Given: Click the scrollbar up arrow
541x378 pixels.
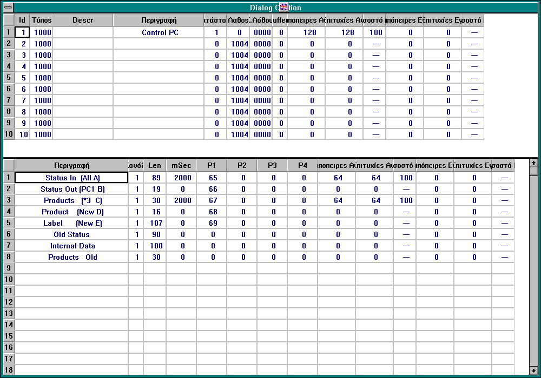Looking at the screenshot, I should (533, 163).
